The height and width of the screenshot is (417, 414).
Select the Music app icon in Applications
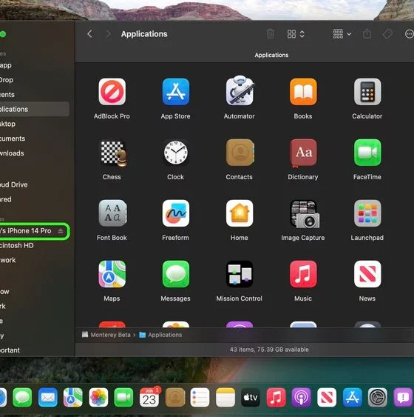point(303,274)
